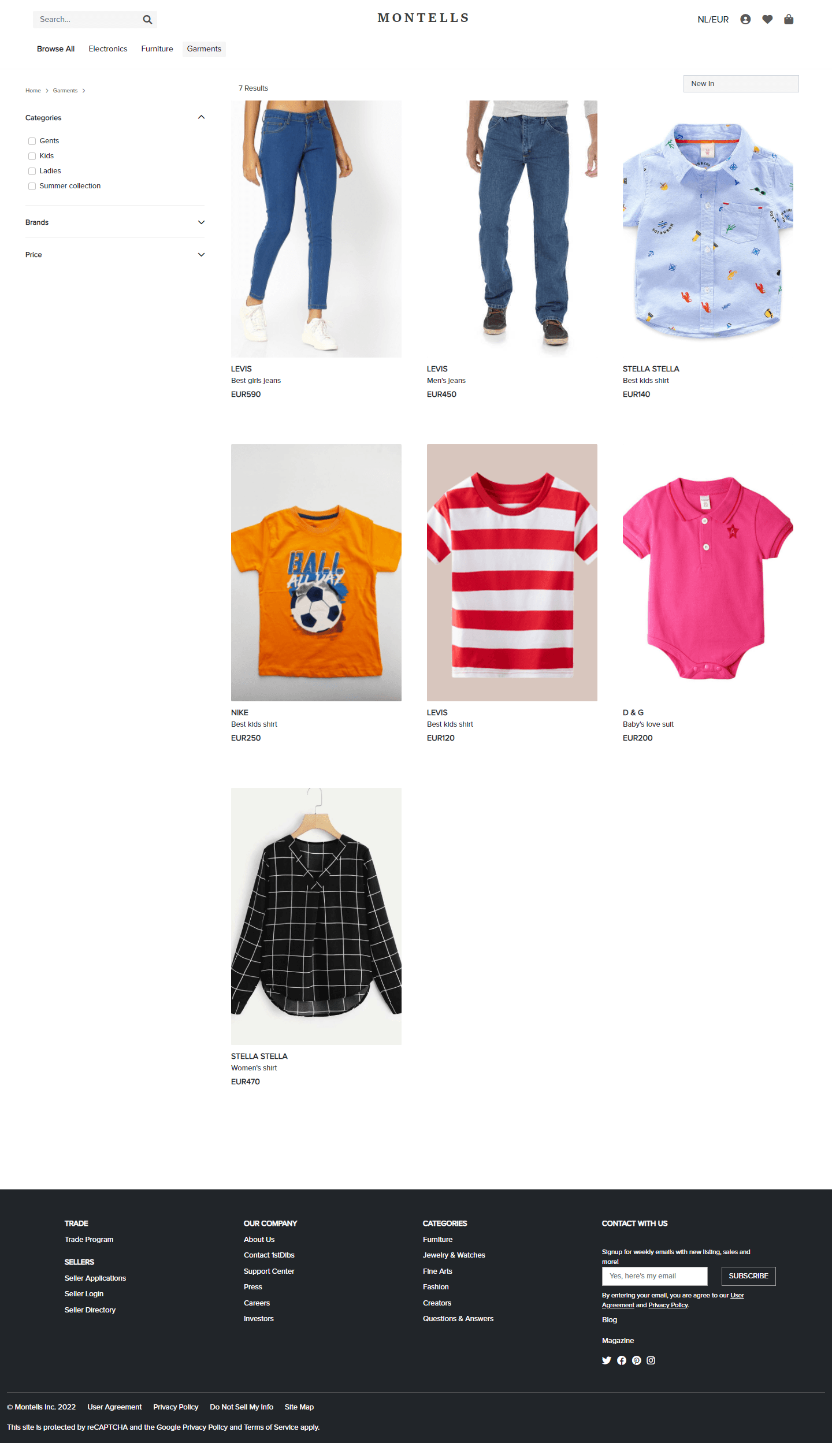Image resolution: width=832 pixels, height=1443 pixels.
Task: Open the pink Baby's love suit thumbnail
Action: coord(708,572)
